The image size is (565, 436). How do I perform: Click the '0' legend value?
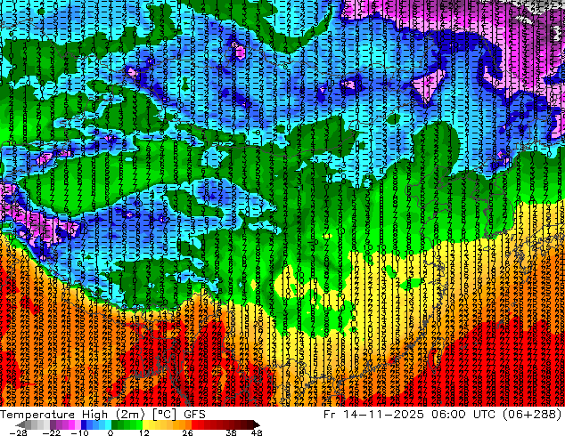(x=111, y=432)
